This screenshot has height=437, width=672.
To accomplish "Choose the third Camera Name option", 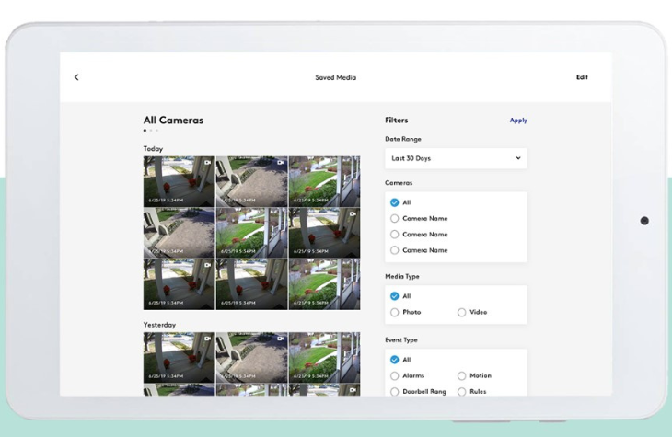I will (x=395, y=250).
